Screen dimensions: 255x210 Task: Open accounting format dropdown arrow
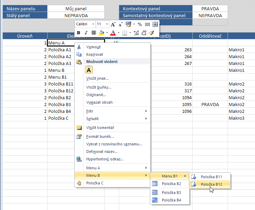point(134,24)
